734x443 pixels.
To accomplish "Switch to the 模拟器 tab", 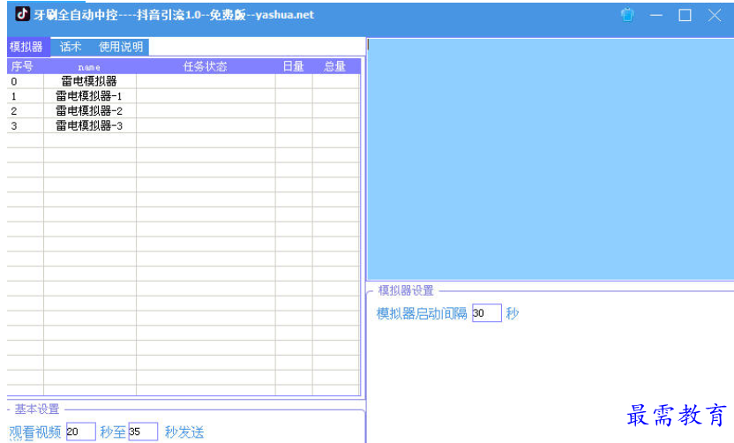I will 26,47.
